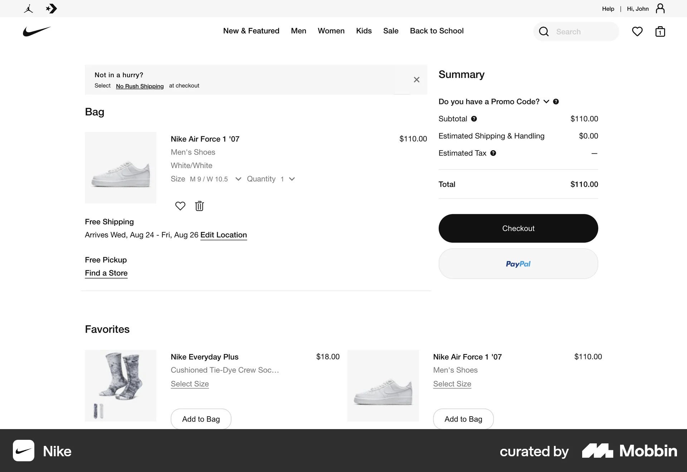
Task: Add the Nike Everyday Plus socks to bag
Action: pyautogui.click(x=201, y=419)
